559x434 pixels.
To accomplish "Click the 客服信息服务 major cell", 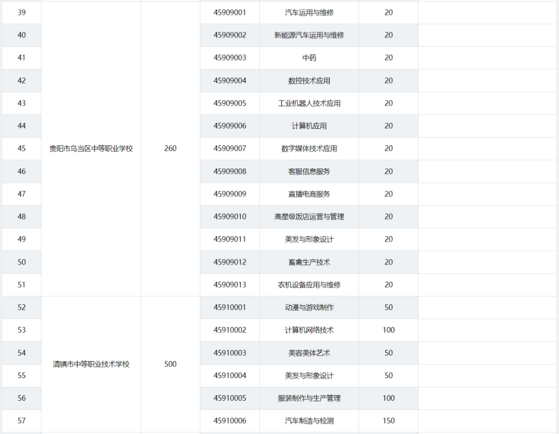I will [x=309, y=171].
